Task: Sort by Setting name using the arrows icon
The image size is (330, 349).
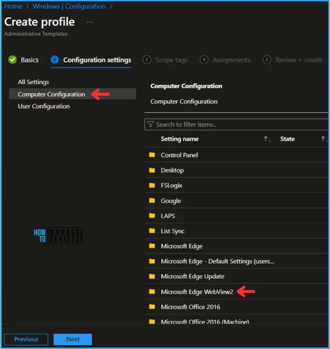Action: (x=267, y=139)
